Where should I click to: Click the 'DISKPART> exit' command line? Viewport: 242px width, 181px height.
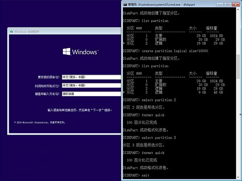(x=136, y=175)
